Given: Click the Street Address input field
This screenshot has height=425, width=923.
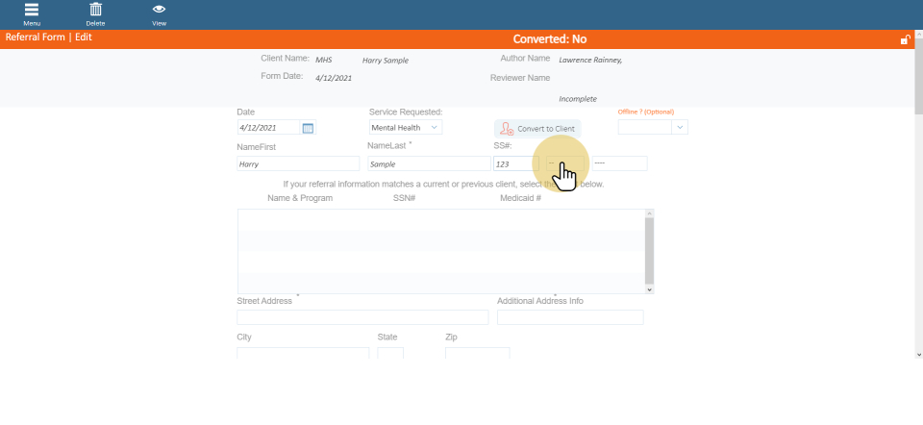Looking at the screenshot, I should [x=362, y=317].
